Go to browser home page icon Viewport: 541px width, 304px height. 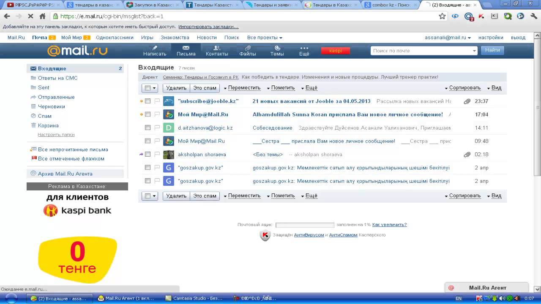[42, 16]
